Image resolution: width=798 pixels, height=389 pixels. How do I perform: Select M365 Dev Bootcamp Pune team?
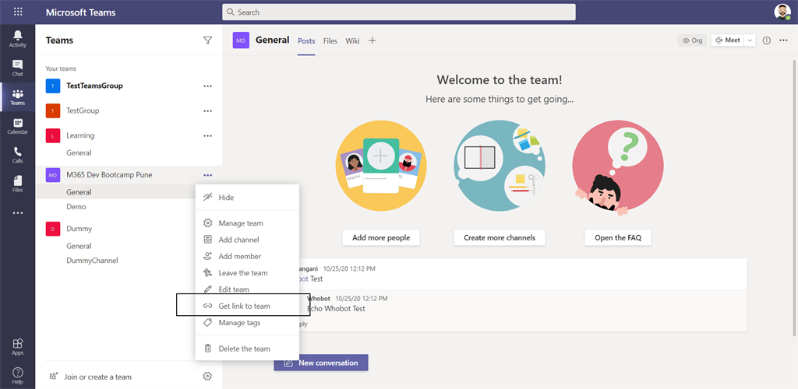109,175
